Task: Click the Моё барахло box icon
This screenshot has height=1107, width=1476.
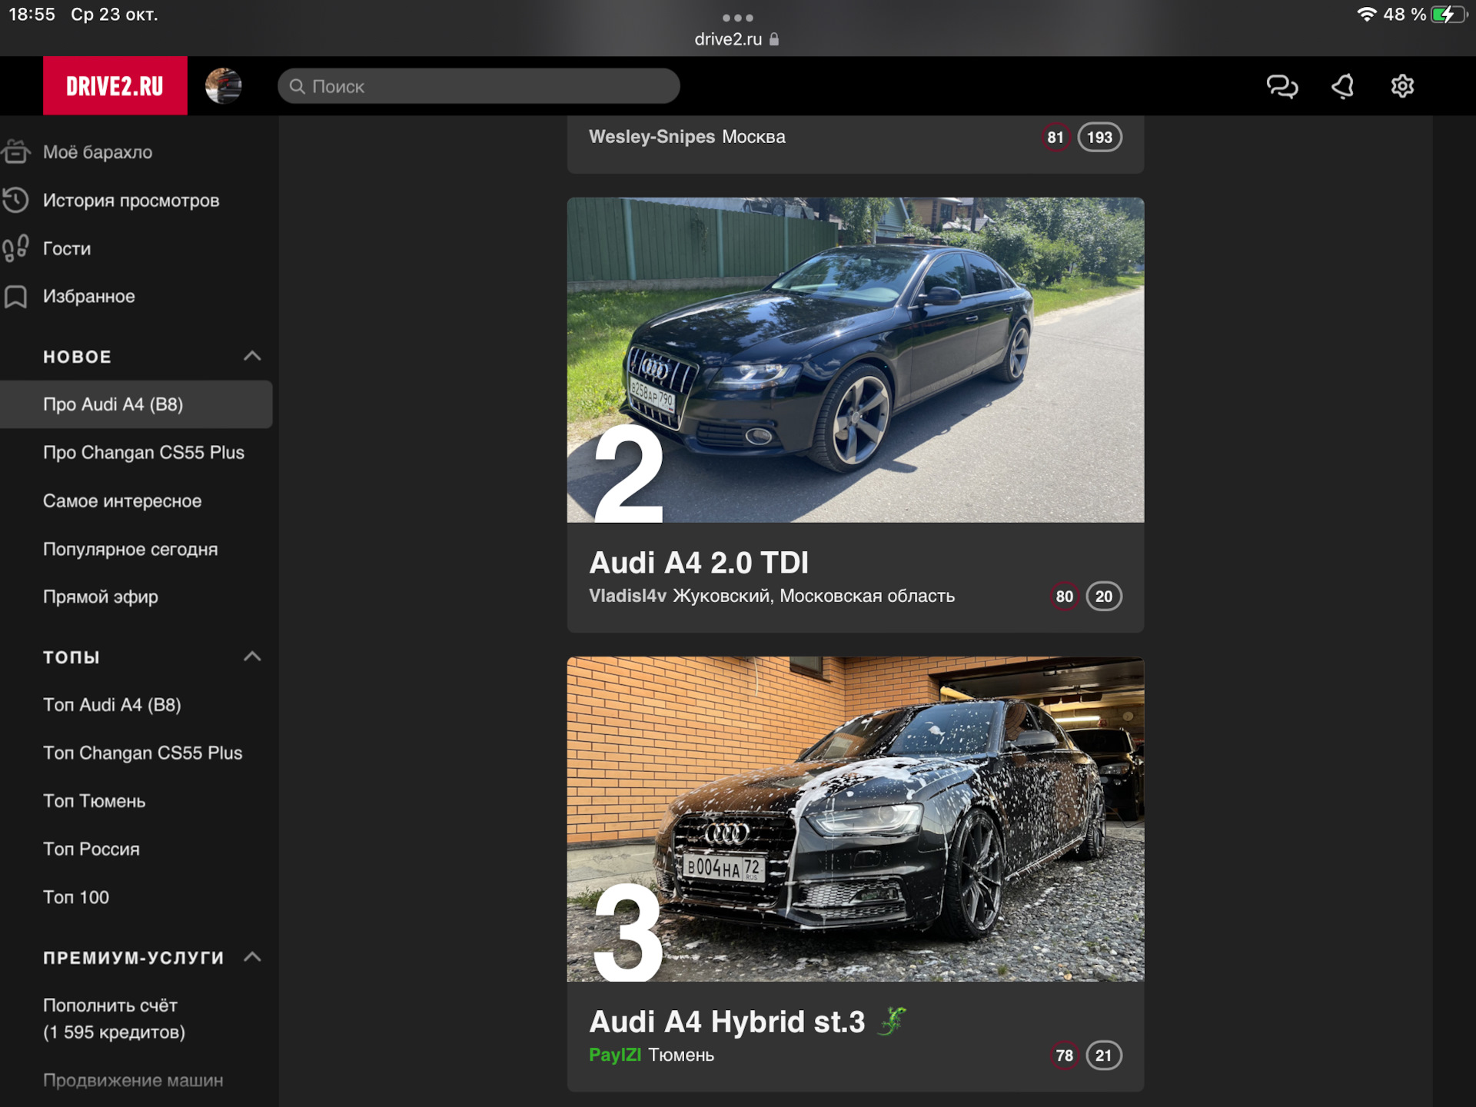Action: (x=15, y=151)
